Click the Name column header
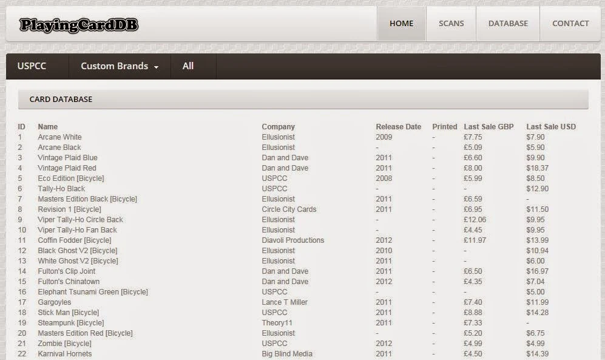The height and width of the screenshot is (360, 605). [48, 126]
